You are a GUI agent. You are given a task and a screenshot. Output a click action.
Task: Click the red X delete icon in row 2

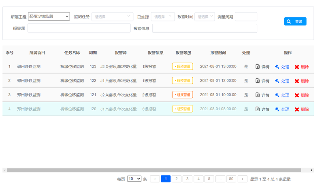pos(297,81)
